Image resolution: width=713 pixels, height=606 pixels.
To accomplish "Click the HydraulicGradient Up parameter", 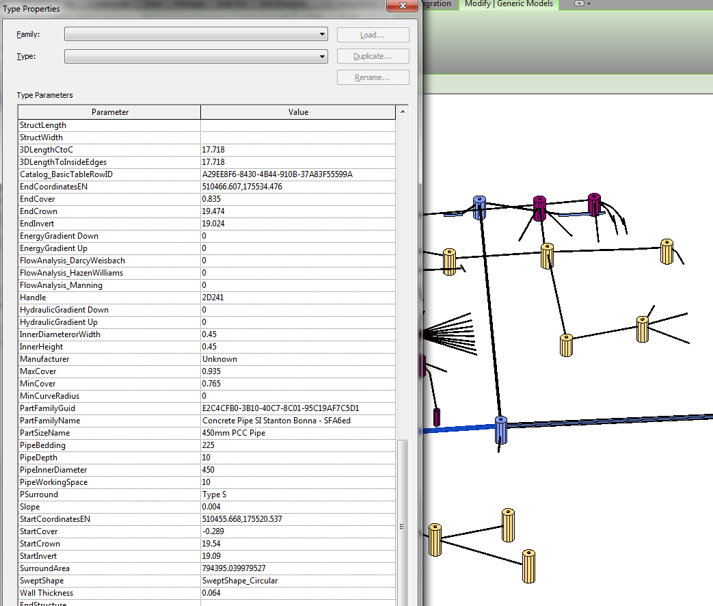I will [x=59, y=321].
